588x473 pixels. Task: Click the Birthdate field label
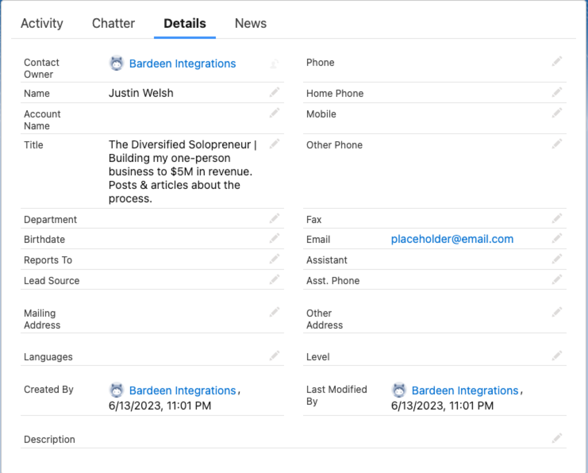[44, 239]
